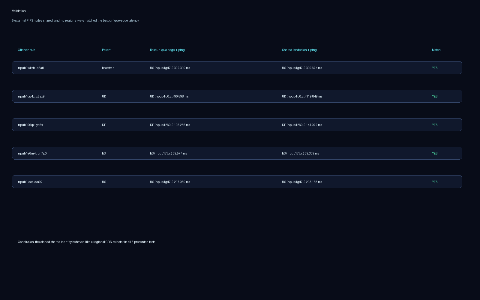Select the npub1e6m4...pn7p0 client cell

tap(32, 153)
